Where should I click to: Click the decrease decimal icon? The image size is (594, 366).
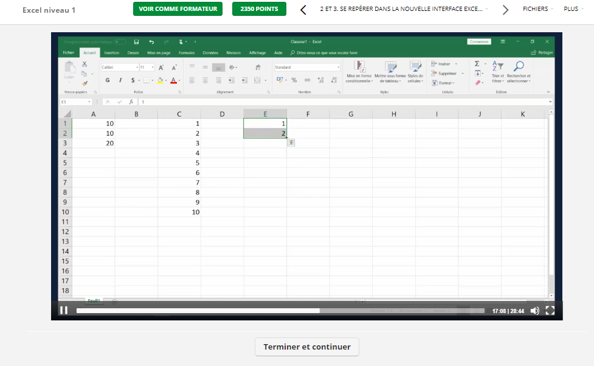pos(334,80)
